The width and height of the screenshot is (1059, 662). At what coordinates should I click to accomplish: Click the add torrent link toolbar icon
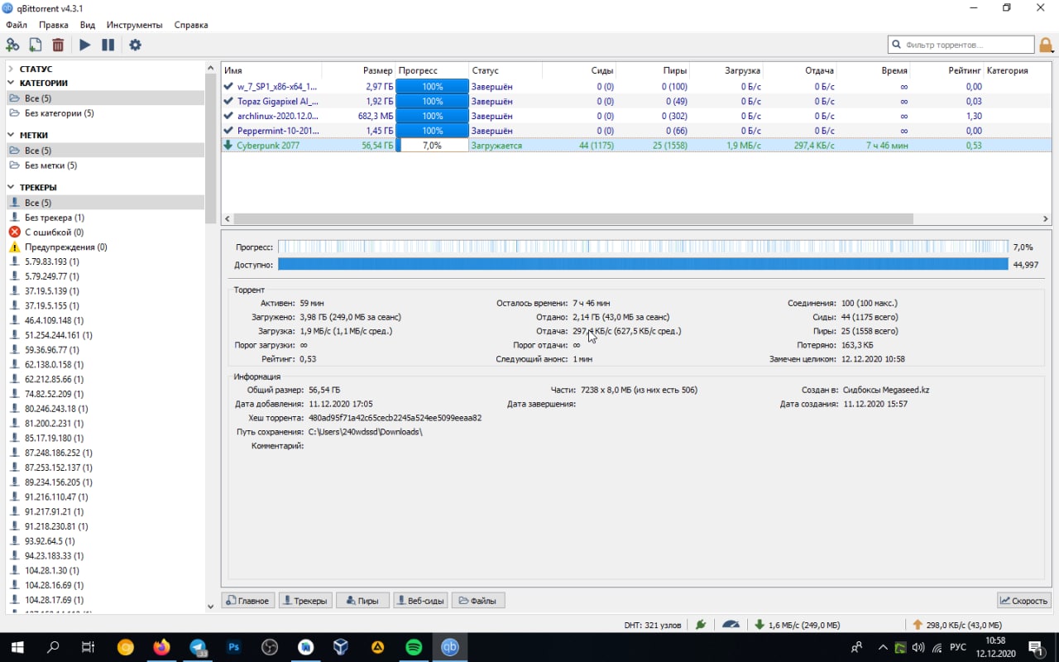[x=12, y=46]
